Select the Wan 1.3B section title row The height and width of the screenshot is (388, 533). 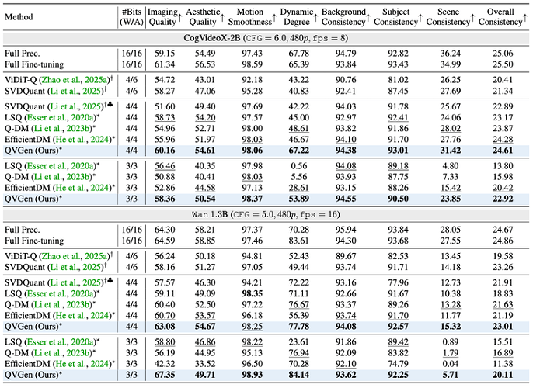pyautogui.click(x=266, y=212)
